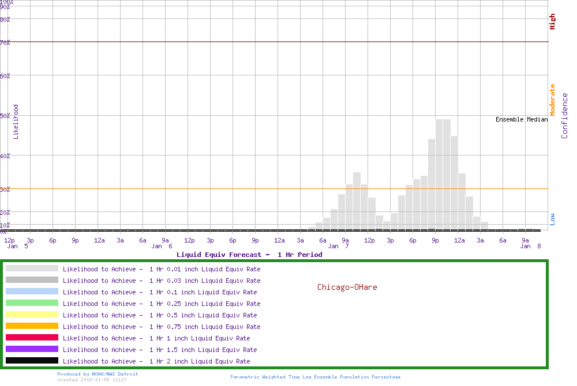The image size is (577, 386).
Task: Click the Ensemble Median label
Action: (x=521, y=120)
